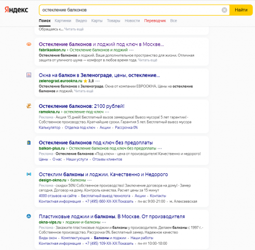
Task: Open the three-dot menu for design-okno.ru result
Action: coord(89,180)
